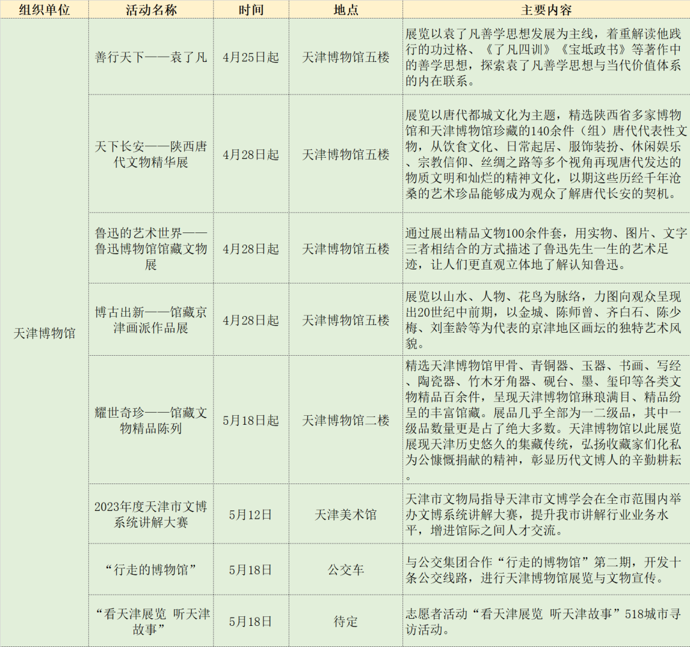The image size is (690, 647).
Task: Select the 活动名称 column header
Action: pos(151,10)
